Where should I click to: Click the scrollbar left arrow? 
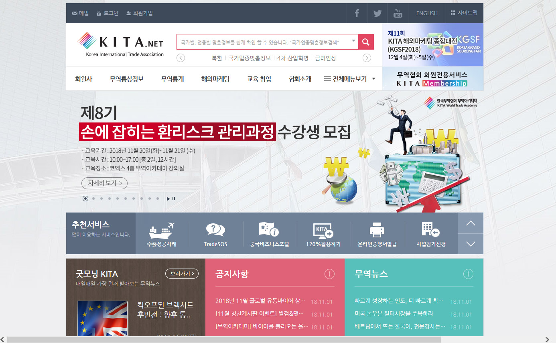(x=3, y=339)
